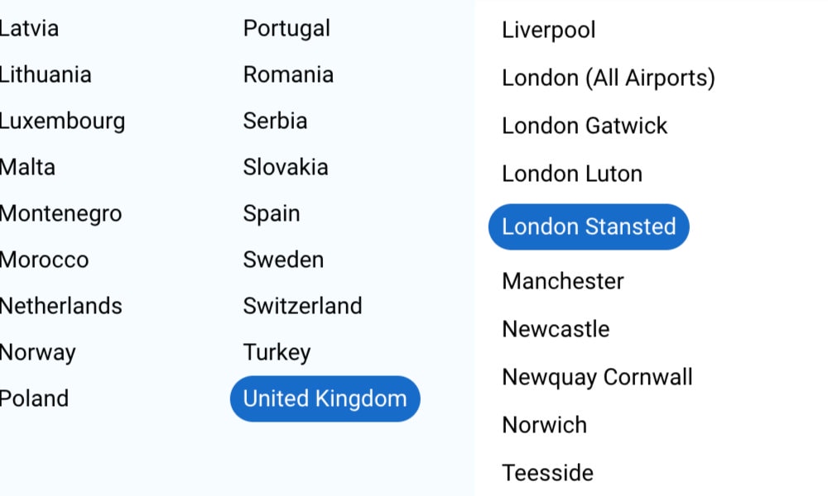Select London Luton airport
Screen dimensions: 828x496
click(x=572, y=174)
